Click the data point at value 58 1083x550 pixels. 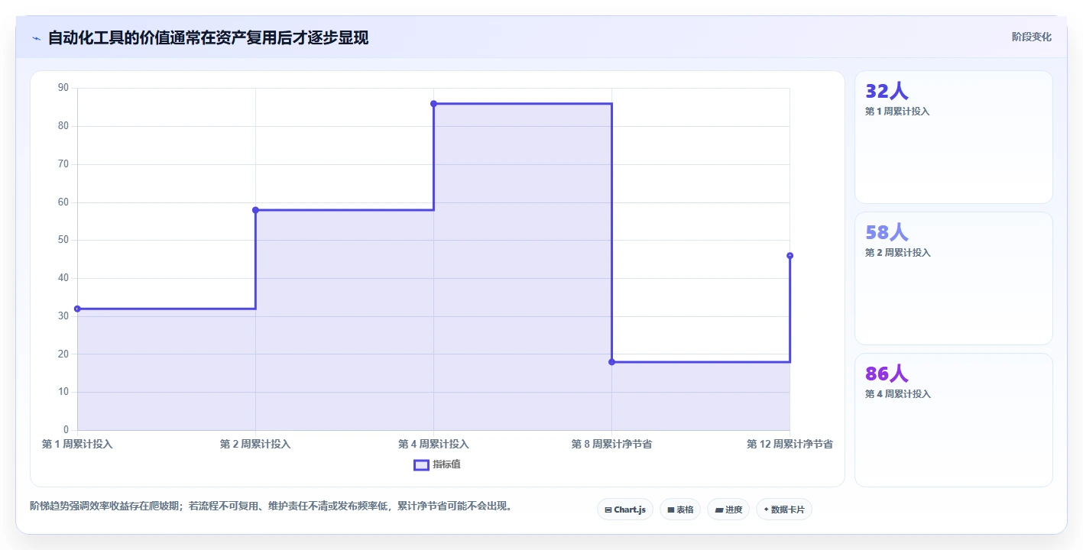click(255, 210)
